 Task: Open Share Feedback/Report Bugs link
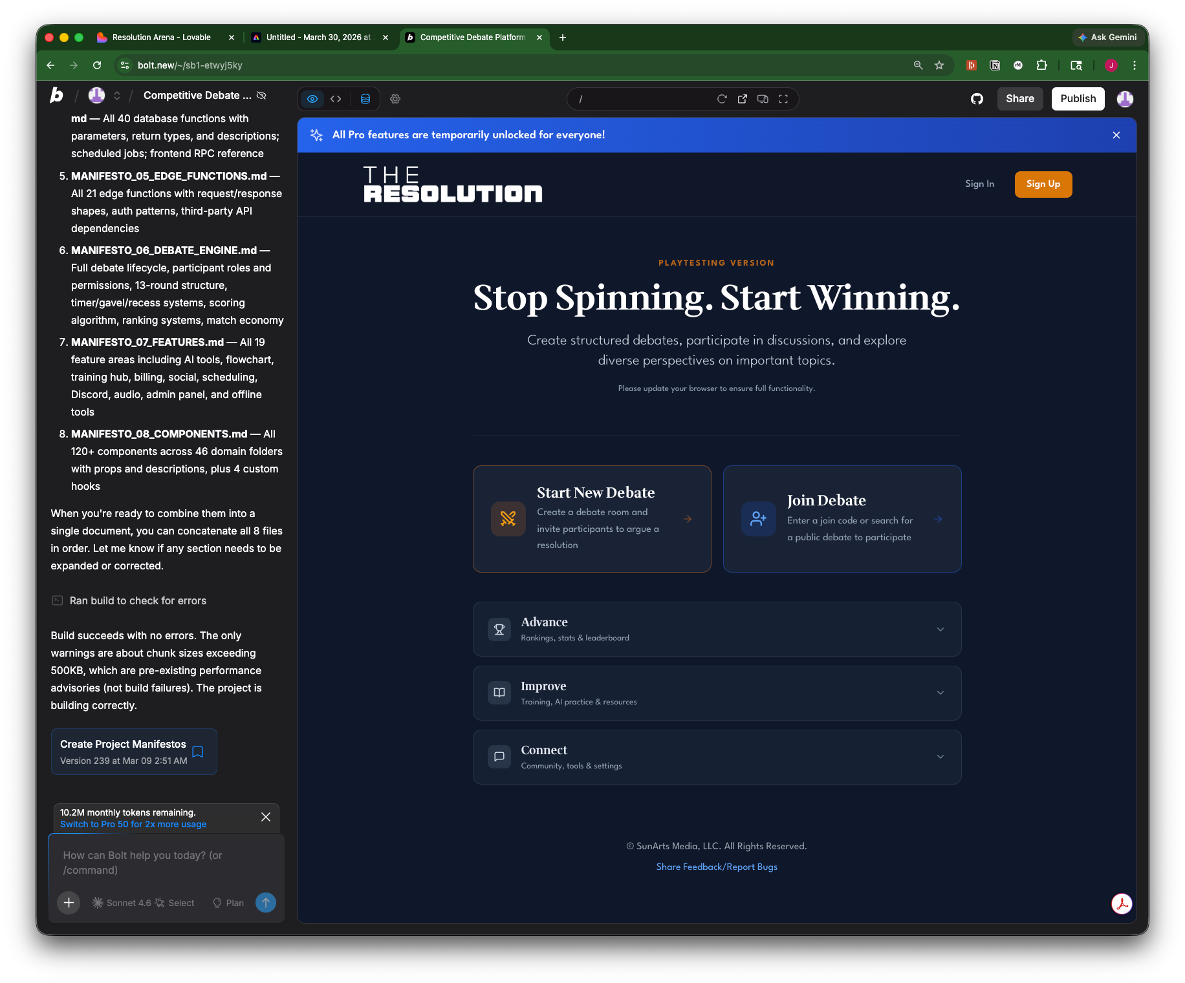(x=717, y=867)
